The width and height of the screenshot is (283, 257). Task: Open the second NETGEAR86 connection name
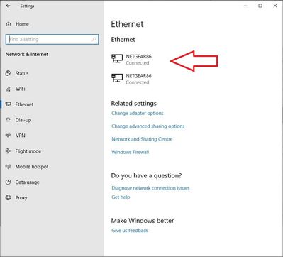(x=138, y=76)
